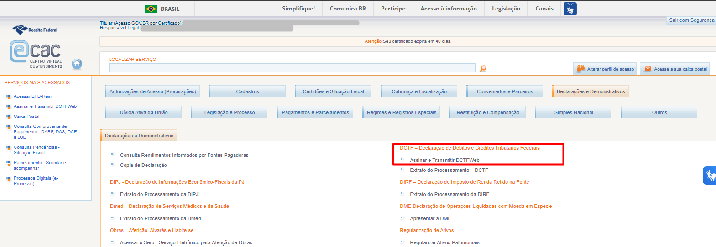Click Obras – Aferição, Alvarás heading

(x=152, y=230)
